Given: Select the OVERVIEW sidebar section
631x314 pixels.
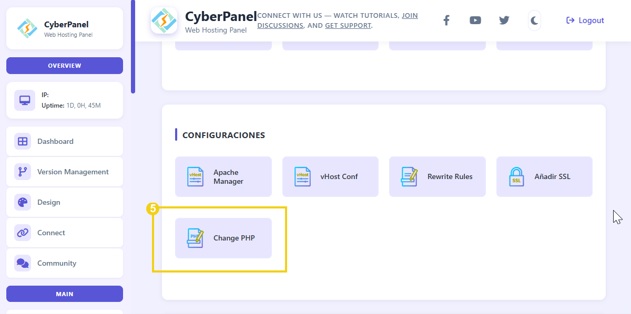Looking at the screenshot, I should [64, 65].
